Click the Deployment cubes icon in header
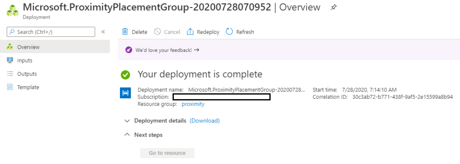The width and height of the screenshot is (460, 164). (x=13, y=11)
